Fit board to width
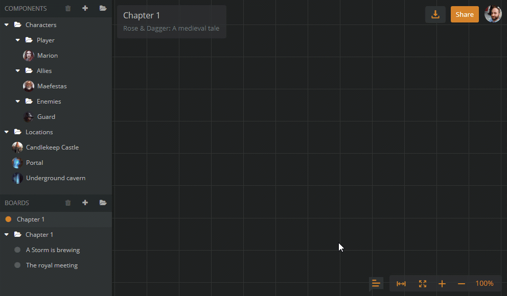The width and height of the screenshot is (507, 296). [401, 283]
